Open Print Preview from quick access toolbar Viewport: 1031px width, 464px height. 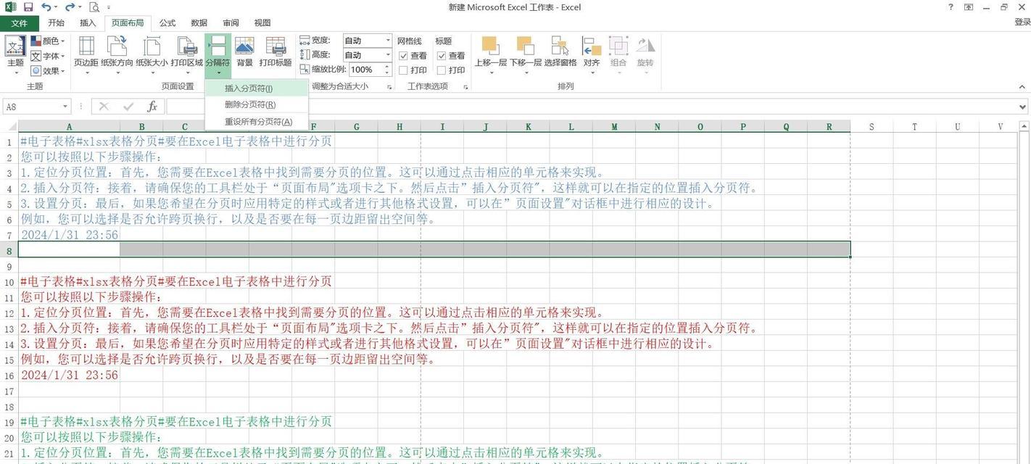pos(94,7)
